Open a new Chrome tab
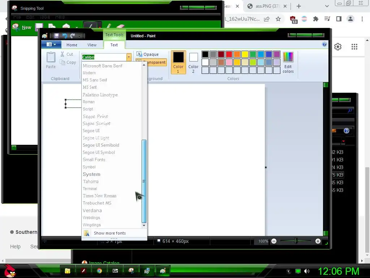The height and width of the screenshot is (278, 370). coord(299,6)
